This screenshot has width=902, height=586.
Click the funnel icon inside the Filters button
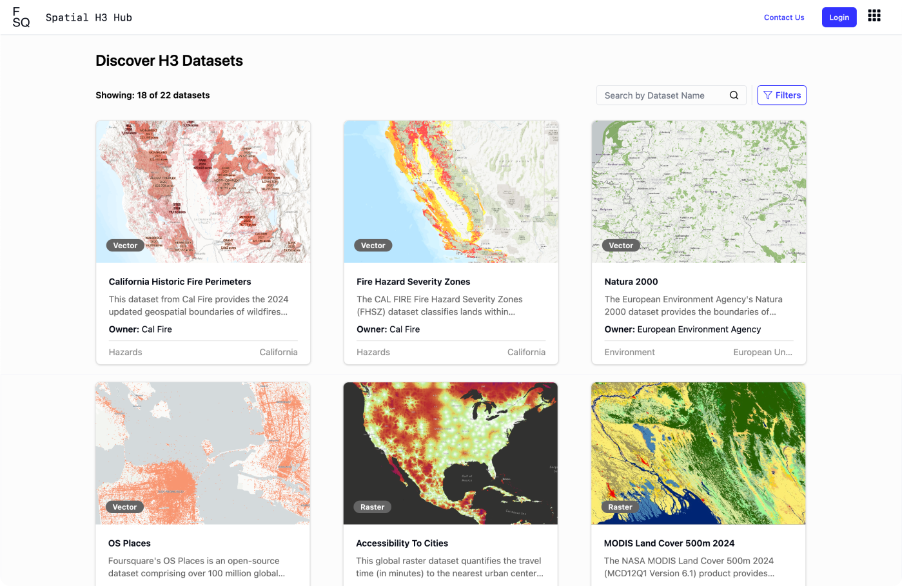tap(767, 95)
